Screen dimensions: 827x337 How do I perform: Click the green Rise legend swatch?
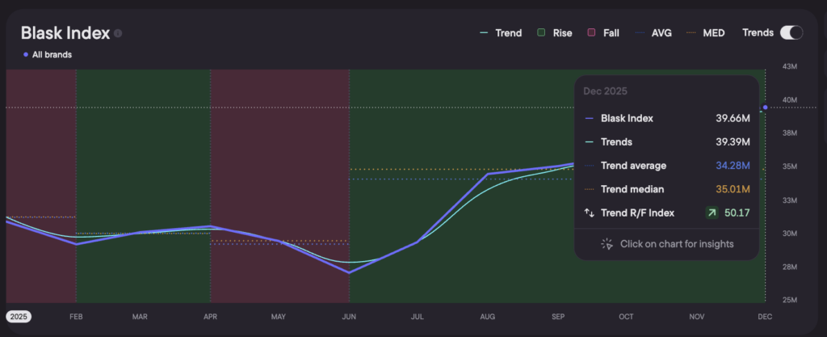coord(540,33)
